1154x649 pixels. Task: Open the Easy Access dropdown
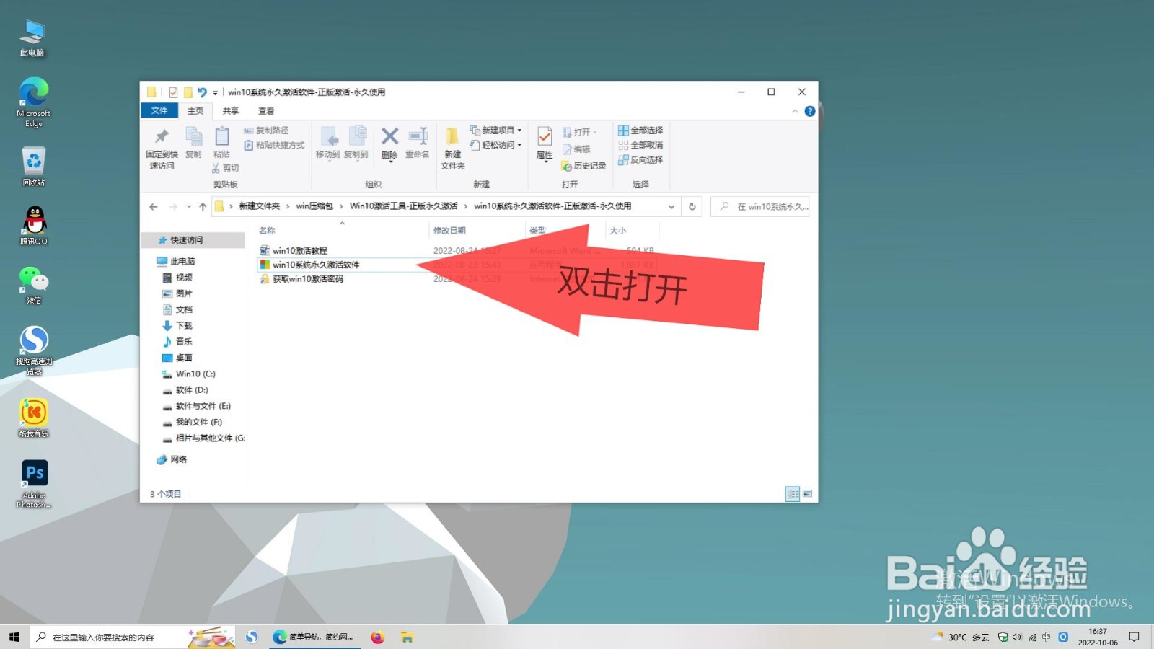[x=495, y=145]
